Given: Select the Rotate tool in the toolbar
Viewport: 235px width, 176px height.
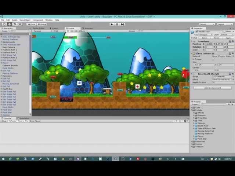Looking at the screenshot, I should (15, 24).
